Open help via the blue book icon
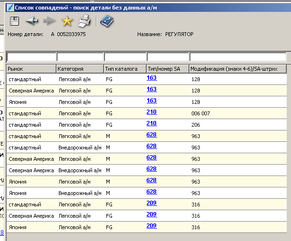The height and width of the screenshot is (241, 291). [x=107, y=21]
